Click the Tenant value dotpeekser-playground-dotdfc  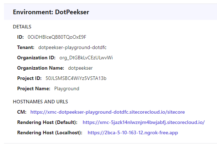pyautogui.click(x=72, y=47)
